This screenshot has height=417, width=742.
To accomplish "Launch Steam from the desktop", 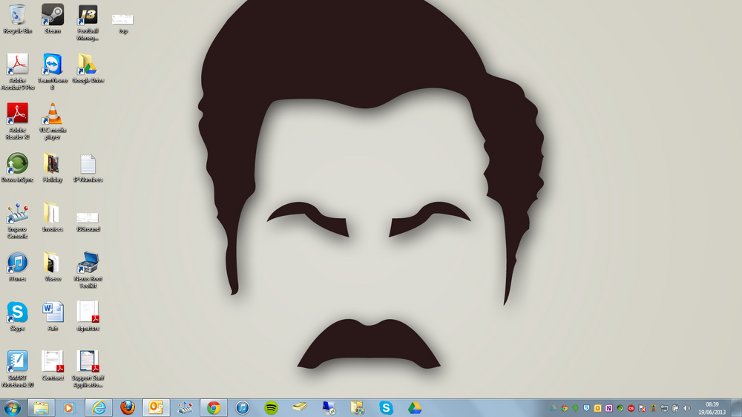I will click(53, 19).
